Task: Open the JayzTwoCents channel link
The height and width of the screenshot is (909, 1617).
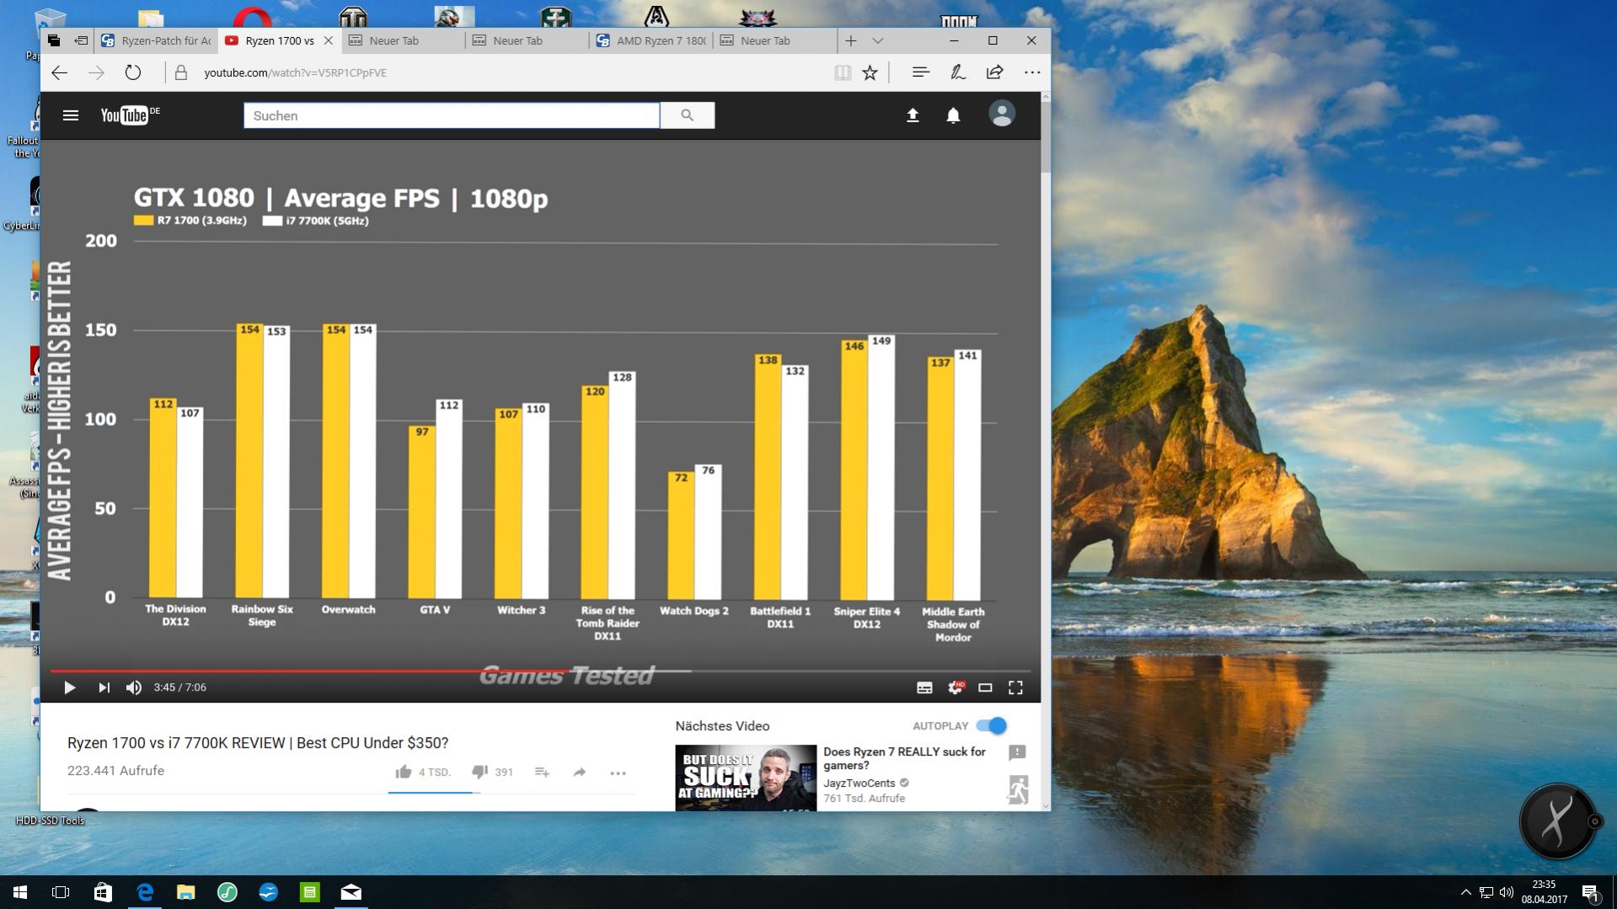Action: tap(859, 783)
